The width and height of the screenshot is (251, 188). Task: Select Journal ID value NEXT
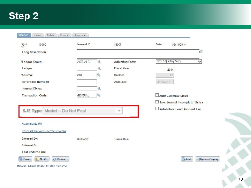[118, 45]
